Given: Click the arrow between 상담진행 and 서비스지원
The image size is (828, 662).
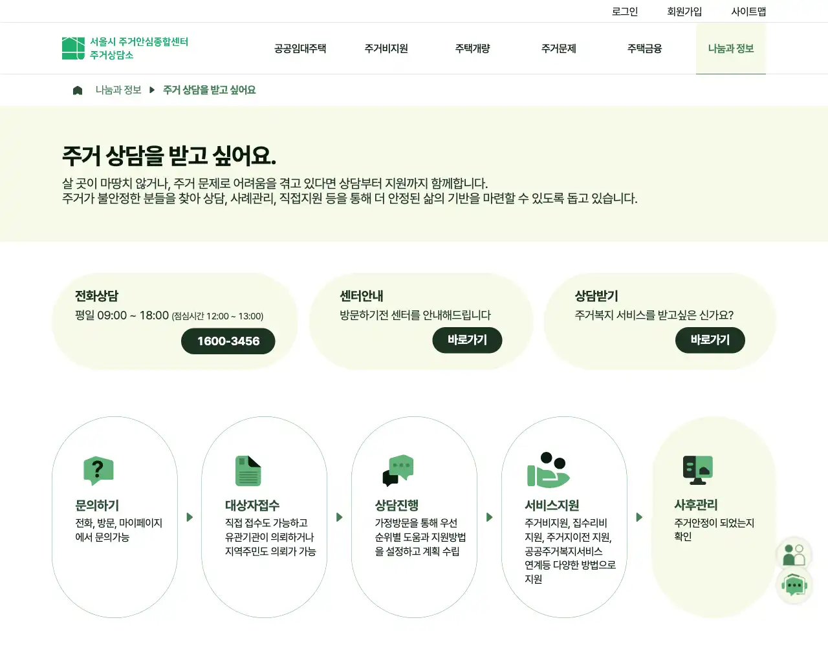Looking at the screenshot, I should 490,517.
